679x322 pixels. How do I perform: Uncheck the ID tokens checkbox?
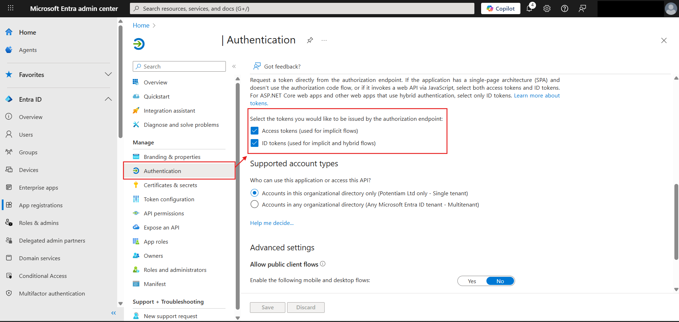click(x=255, y=143)
